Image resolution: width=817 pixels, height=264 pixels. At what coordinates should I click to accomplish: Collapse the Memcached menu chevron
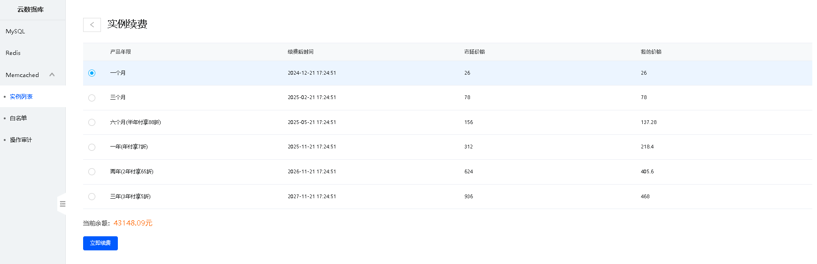pos(52,75)
